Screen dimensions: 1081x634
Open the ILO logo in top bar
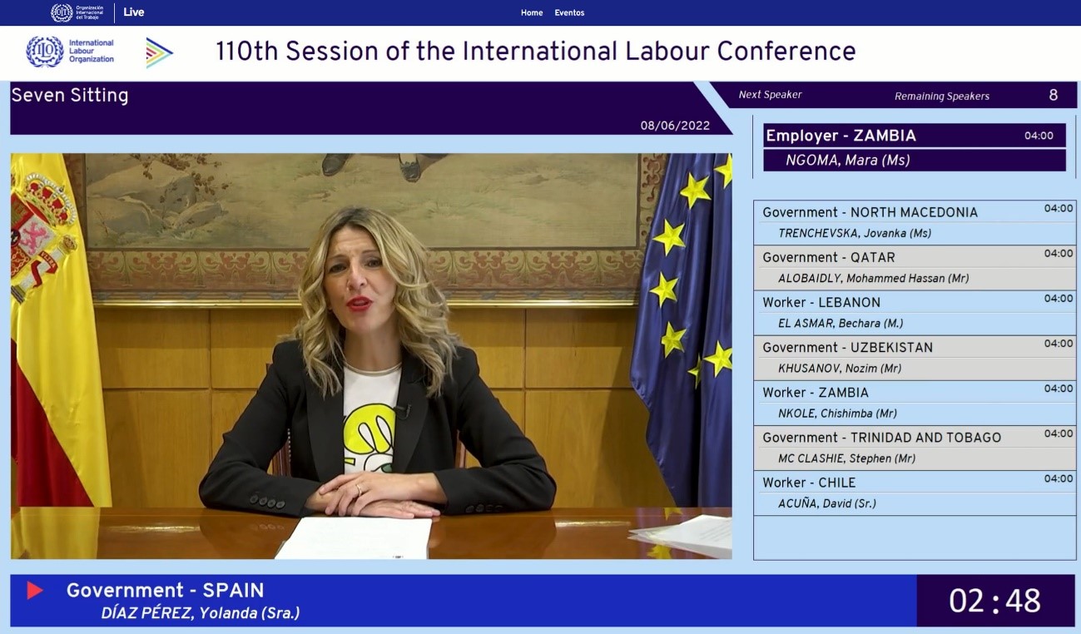point(78,12)
